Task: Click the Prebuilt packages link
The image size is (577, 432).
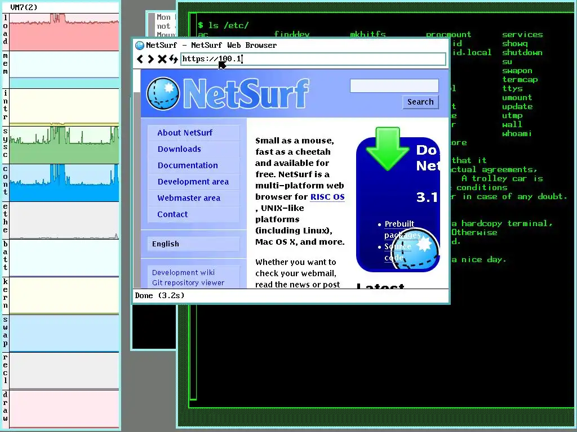Action: pos(402,229)
